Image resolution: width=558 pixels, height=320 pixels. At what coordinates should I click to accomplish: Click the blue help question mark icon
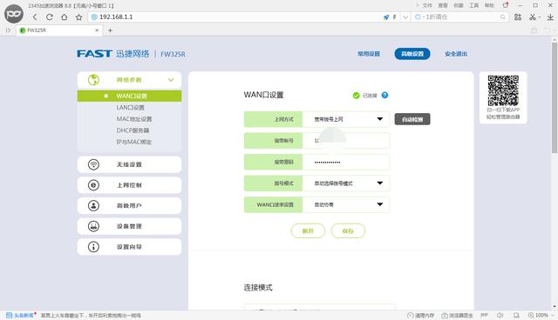pyautogui.click(x=384, y=95)
